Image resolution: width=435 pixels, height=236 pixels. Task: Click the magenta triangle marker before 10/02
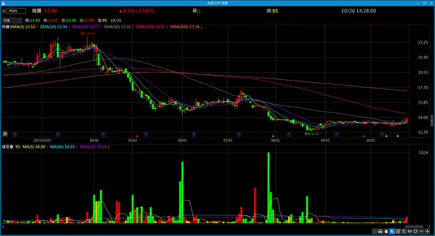(364, 136)
